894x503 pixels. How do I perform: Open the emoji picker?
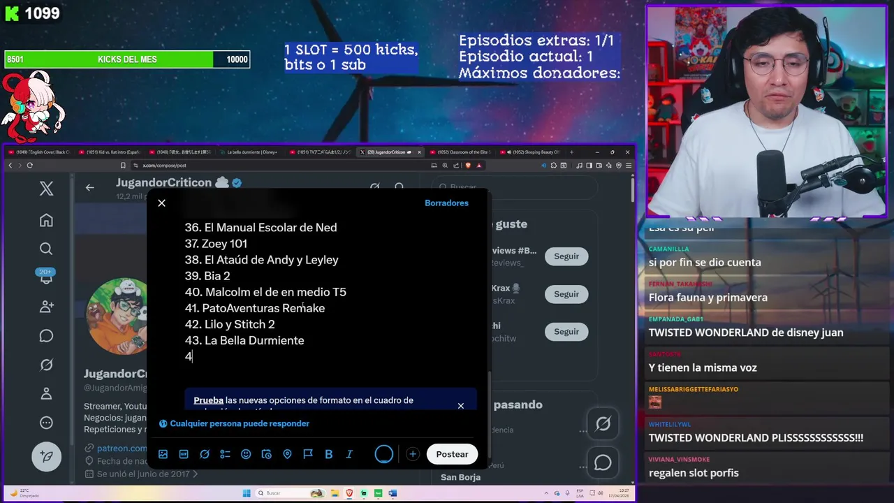pyautogui.click(x=246, y=454)
